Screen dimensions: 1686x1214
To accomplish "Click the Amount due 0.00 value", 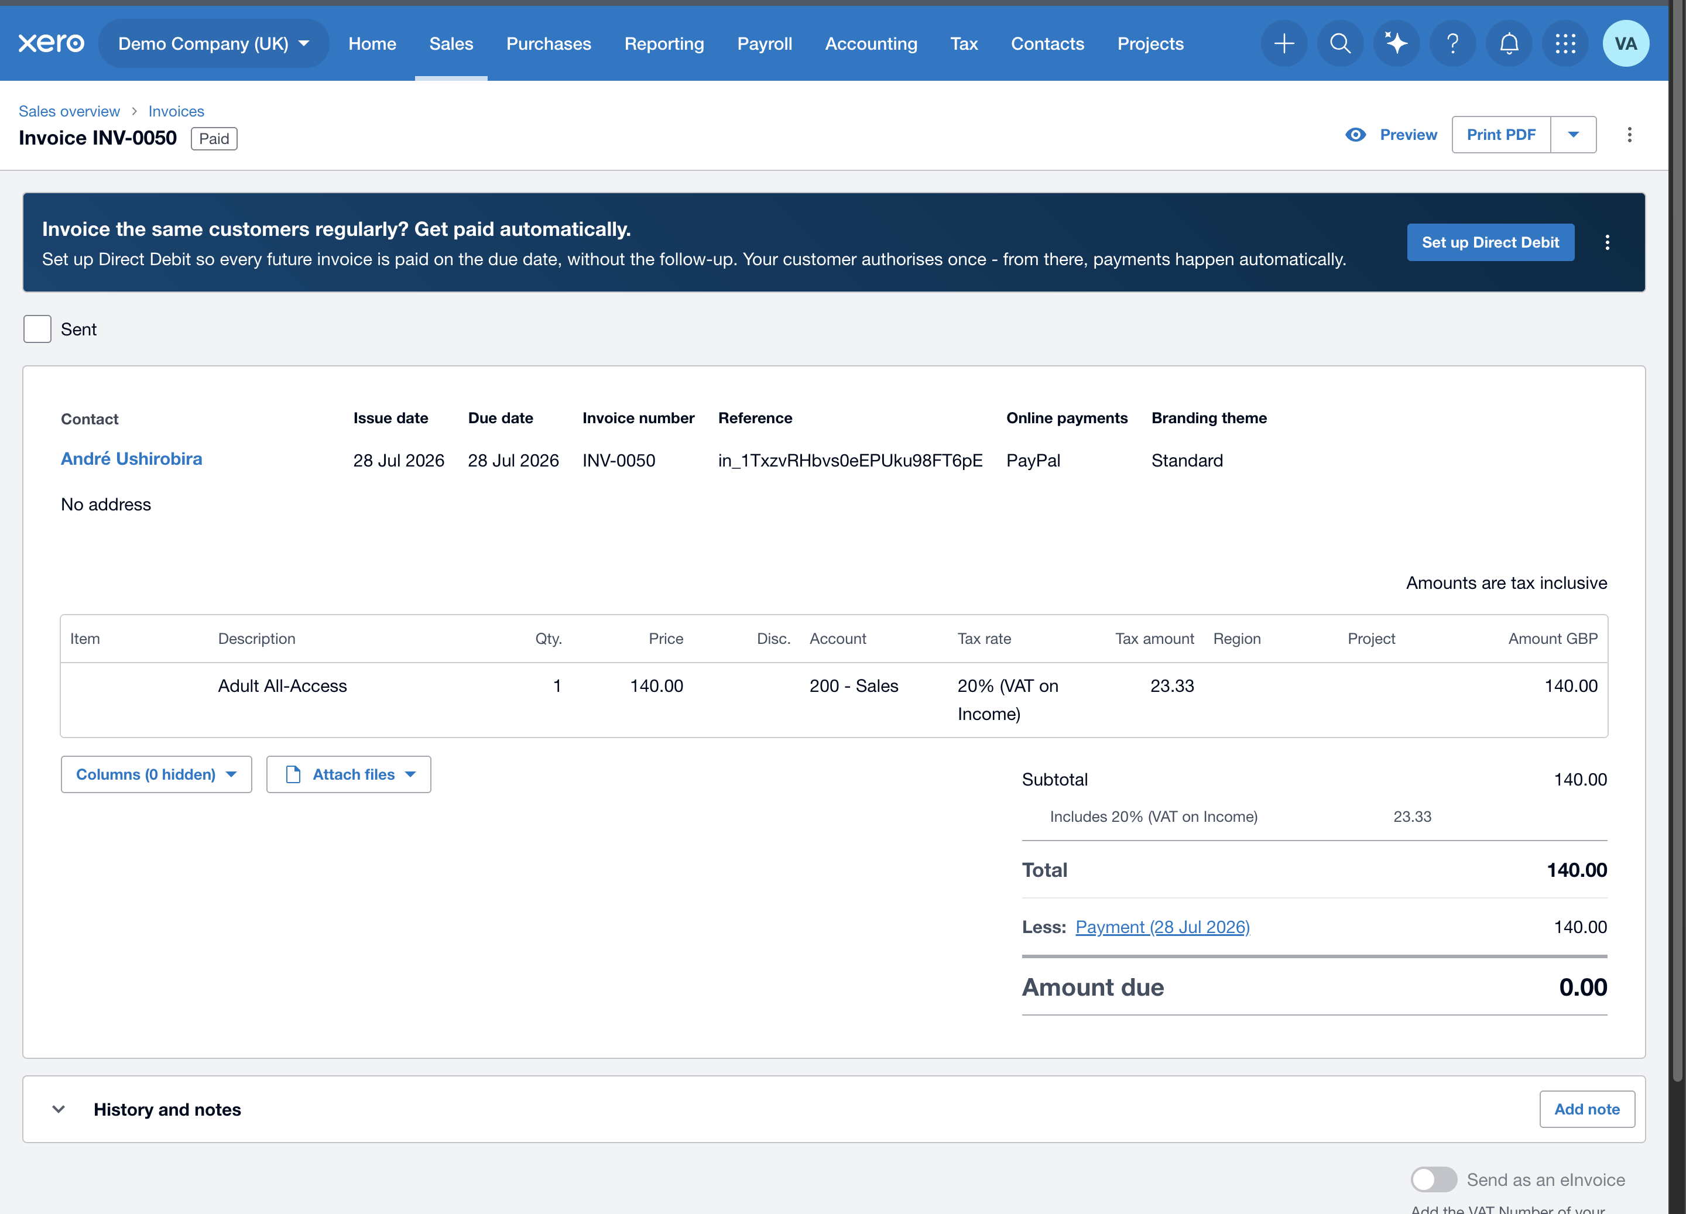I will 1582,987.
